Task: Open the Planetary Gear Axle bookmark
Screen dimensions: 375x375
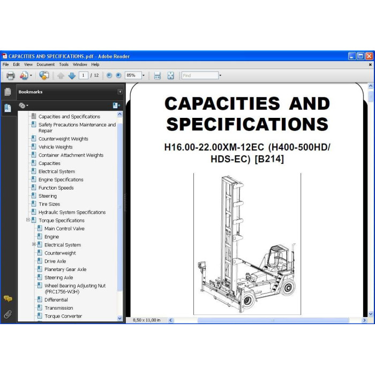Action: tap(65, 269)
